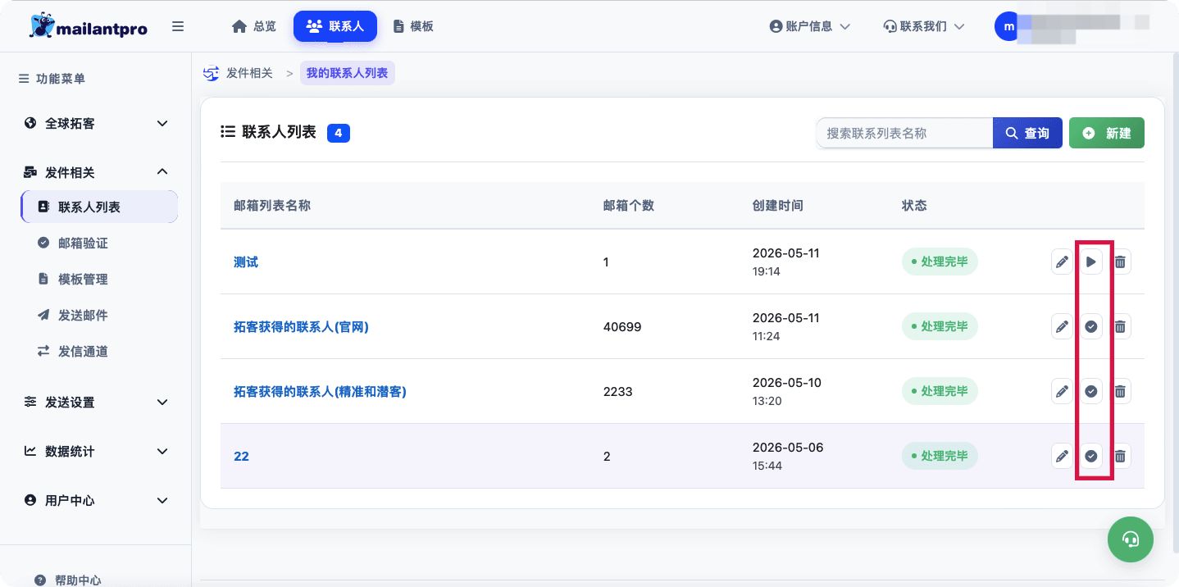The image size is (1179, 587).
Task: Switch to the 联系人 contacts tab
Action: point(335,26)
